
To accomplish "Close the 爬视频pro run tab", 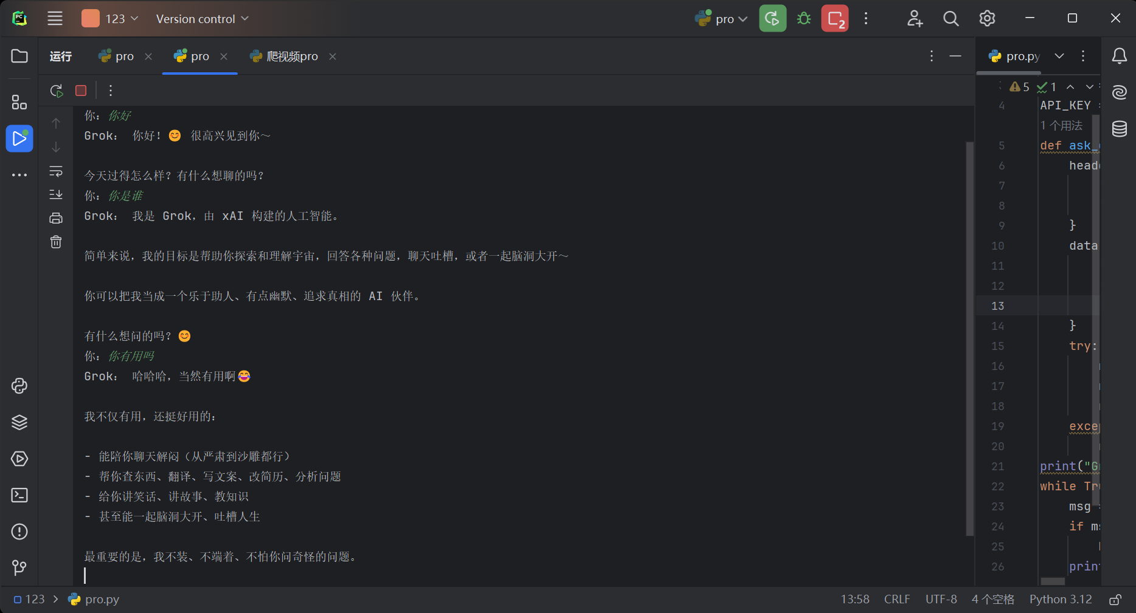I will 333,56.
